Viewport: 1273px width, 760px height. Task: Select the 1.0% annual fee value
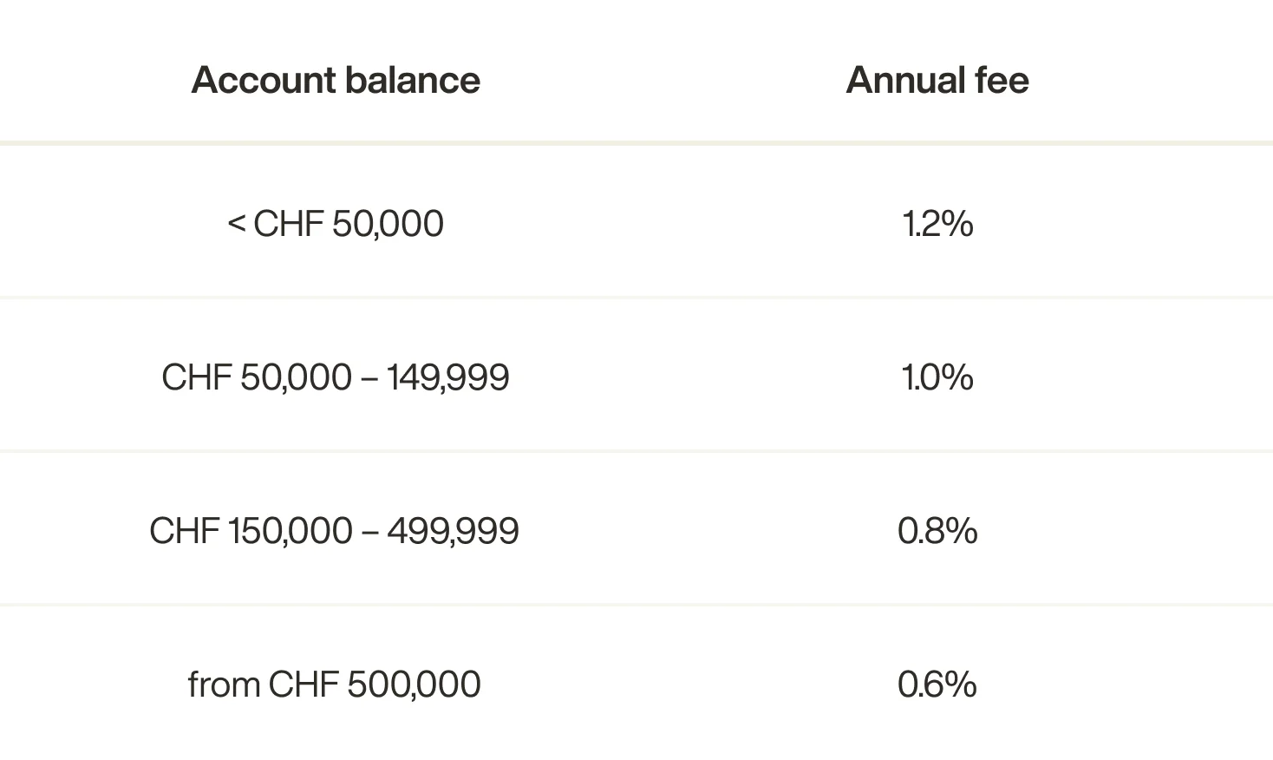point(937,377)
